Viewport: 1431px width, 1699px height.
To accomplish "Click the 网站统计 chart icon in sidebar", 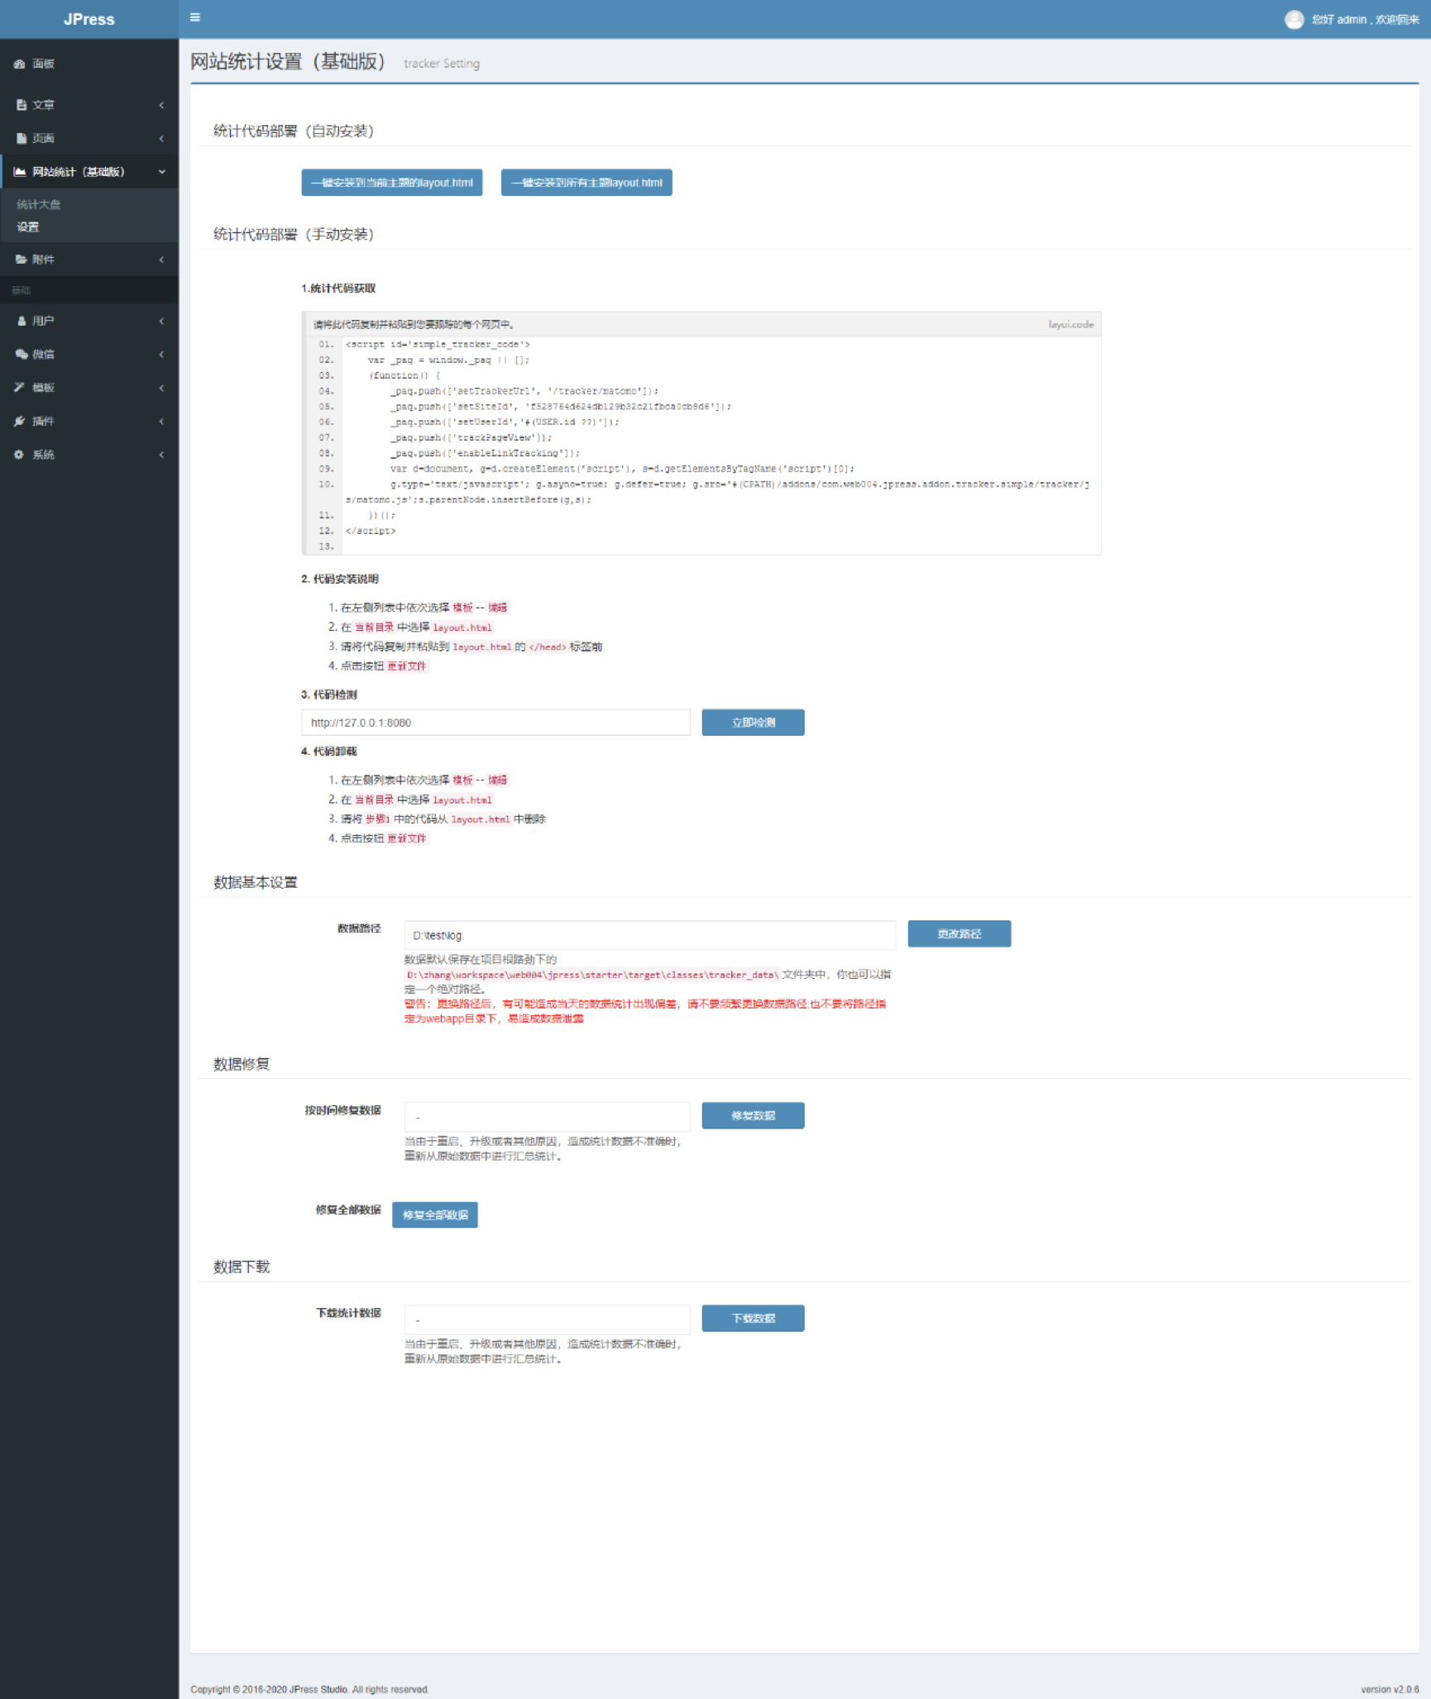I will (x=20, y=171).
